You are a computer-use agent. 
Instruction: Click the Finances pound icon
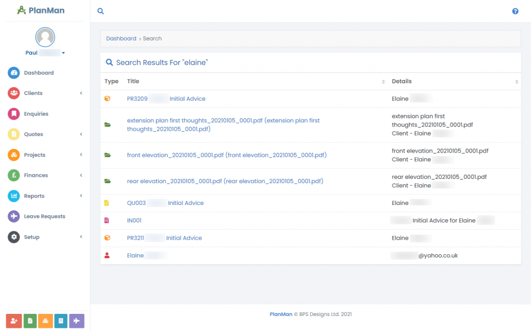(x=14, y=175)
